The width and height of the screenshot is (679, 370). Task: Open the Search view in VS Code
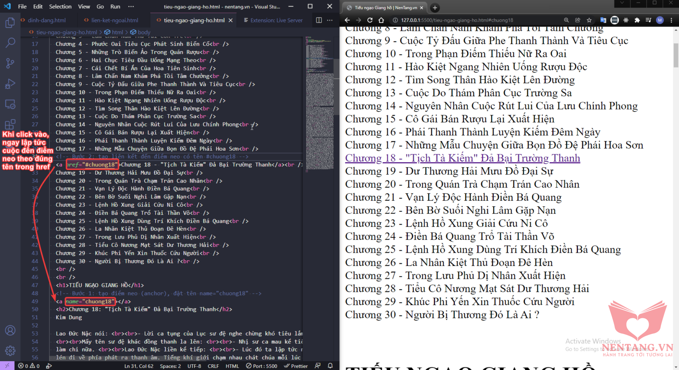[10, 43]
